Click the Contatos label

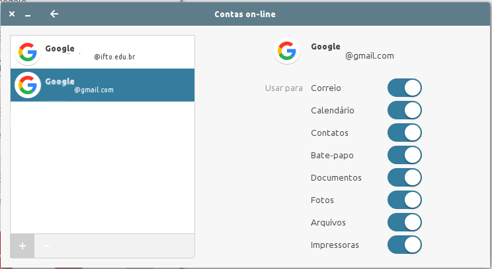[329, 133]
